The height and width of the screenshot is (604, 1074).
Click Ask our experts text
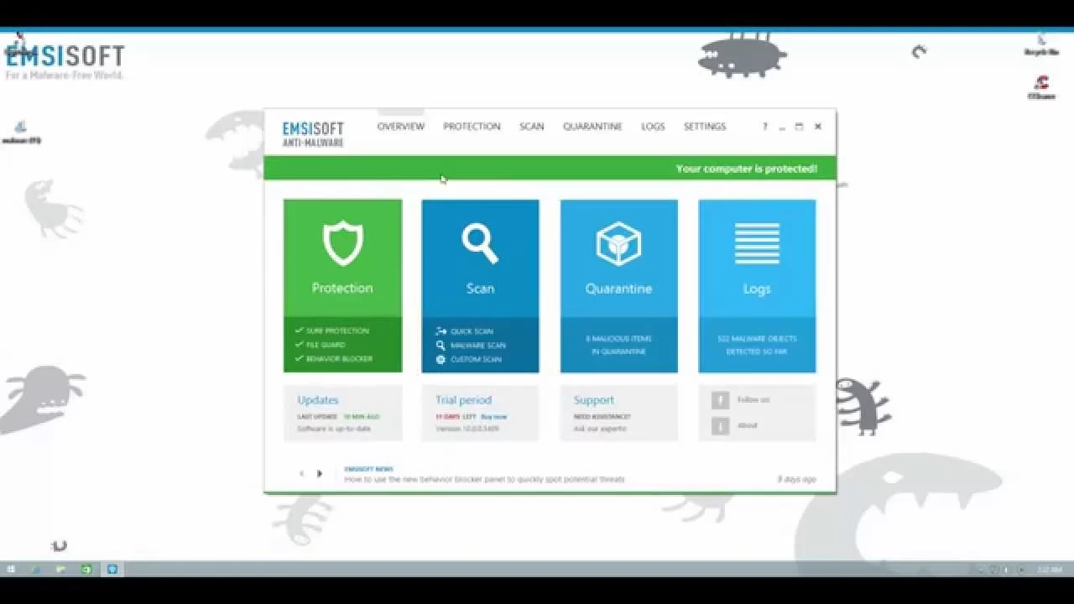click(x=600, y=429)
